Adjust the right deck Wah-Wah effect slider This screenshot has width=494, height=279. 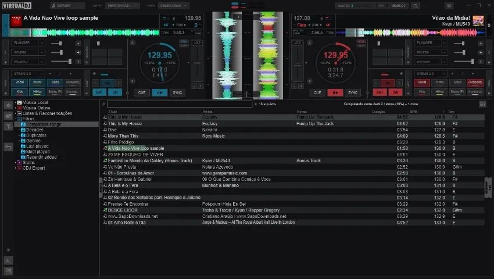click(x=464, y=62)
